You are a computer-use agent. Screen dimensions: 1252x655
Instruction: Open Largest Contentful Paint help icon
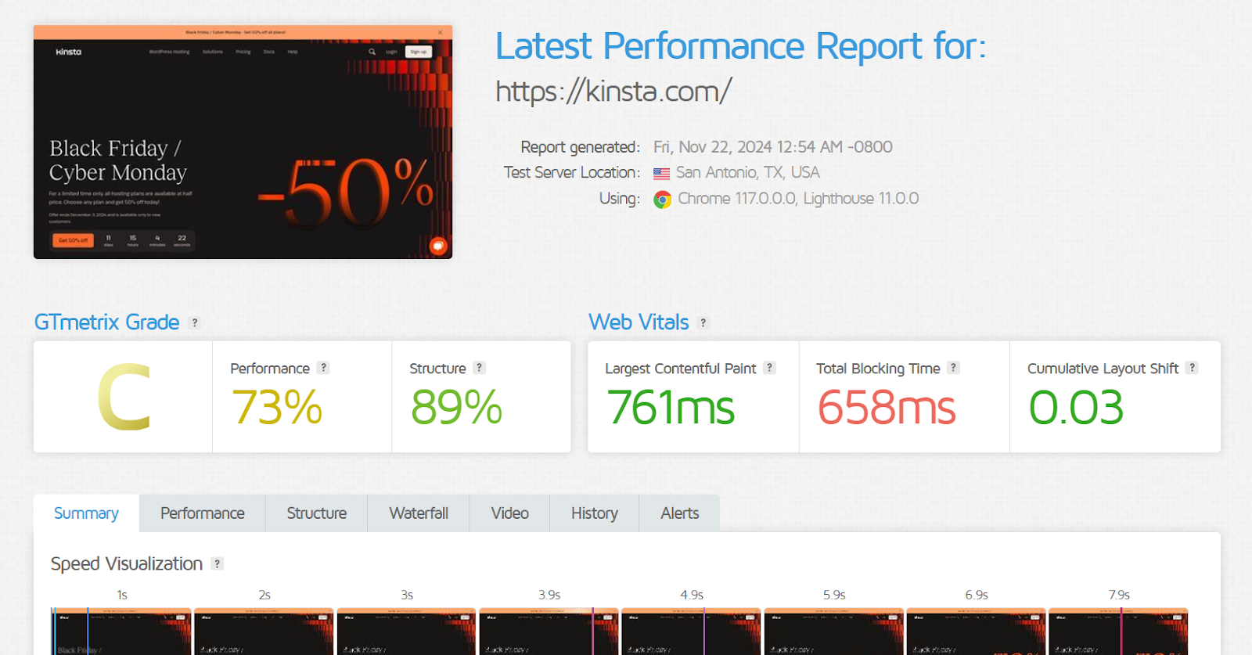770,368
